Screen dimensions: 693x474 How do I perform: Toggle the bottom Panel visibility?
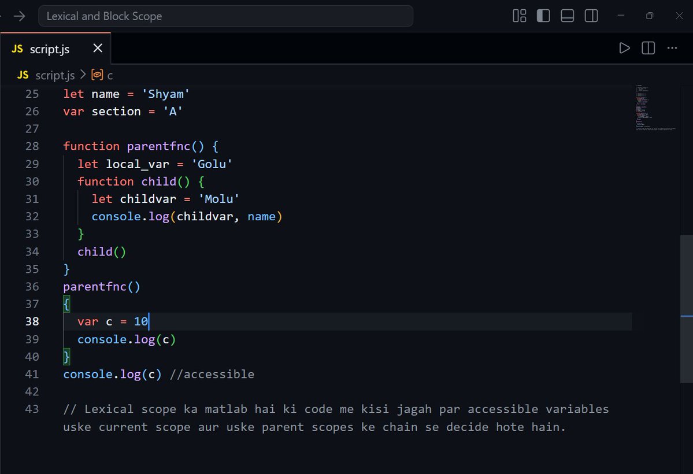567,16
